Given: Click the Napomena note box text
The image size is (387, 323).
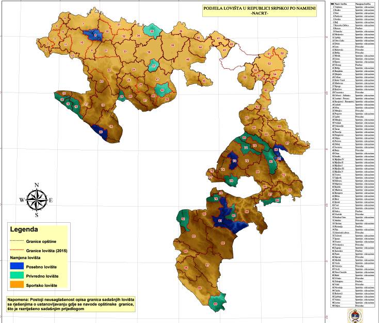Looking at the screenshot, I should click(70, 305).
